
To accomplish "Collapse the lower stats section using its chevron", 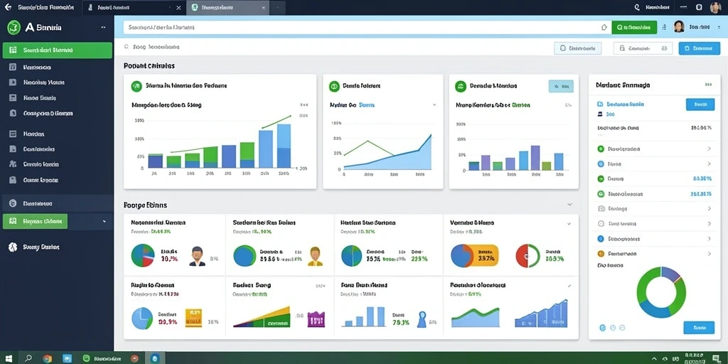I will click(x=569, y=204).
